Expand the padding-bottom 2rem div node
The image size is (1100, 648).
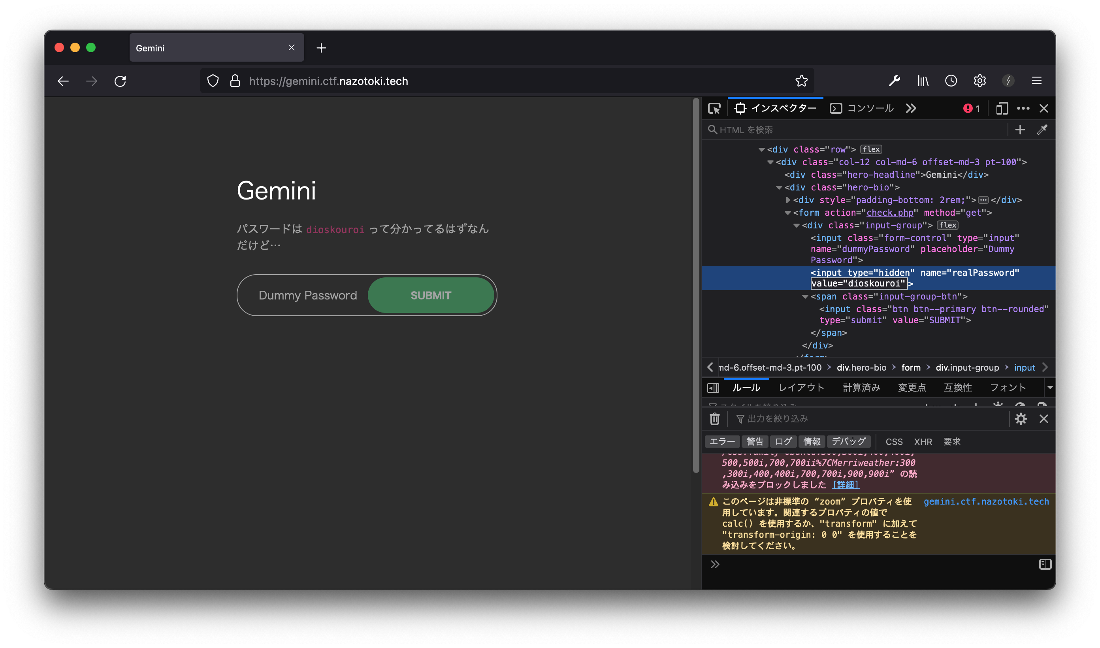[x=788, y=200]
